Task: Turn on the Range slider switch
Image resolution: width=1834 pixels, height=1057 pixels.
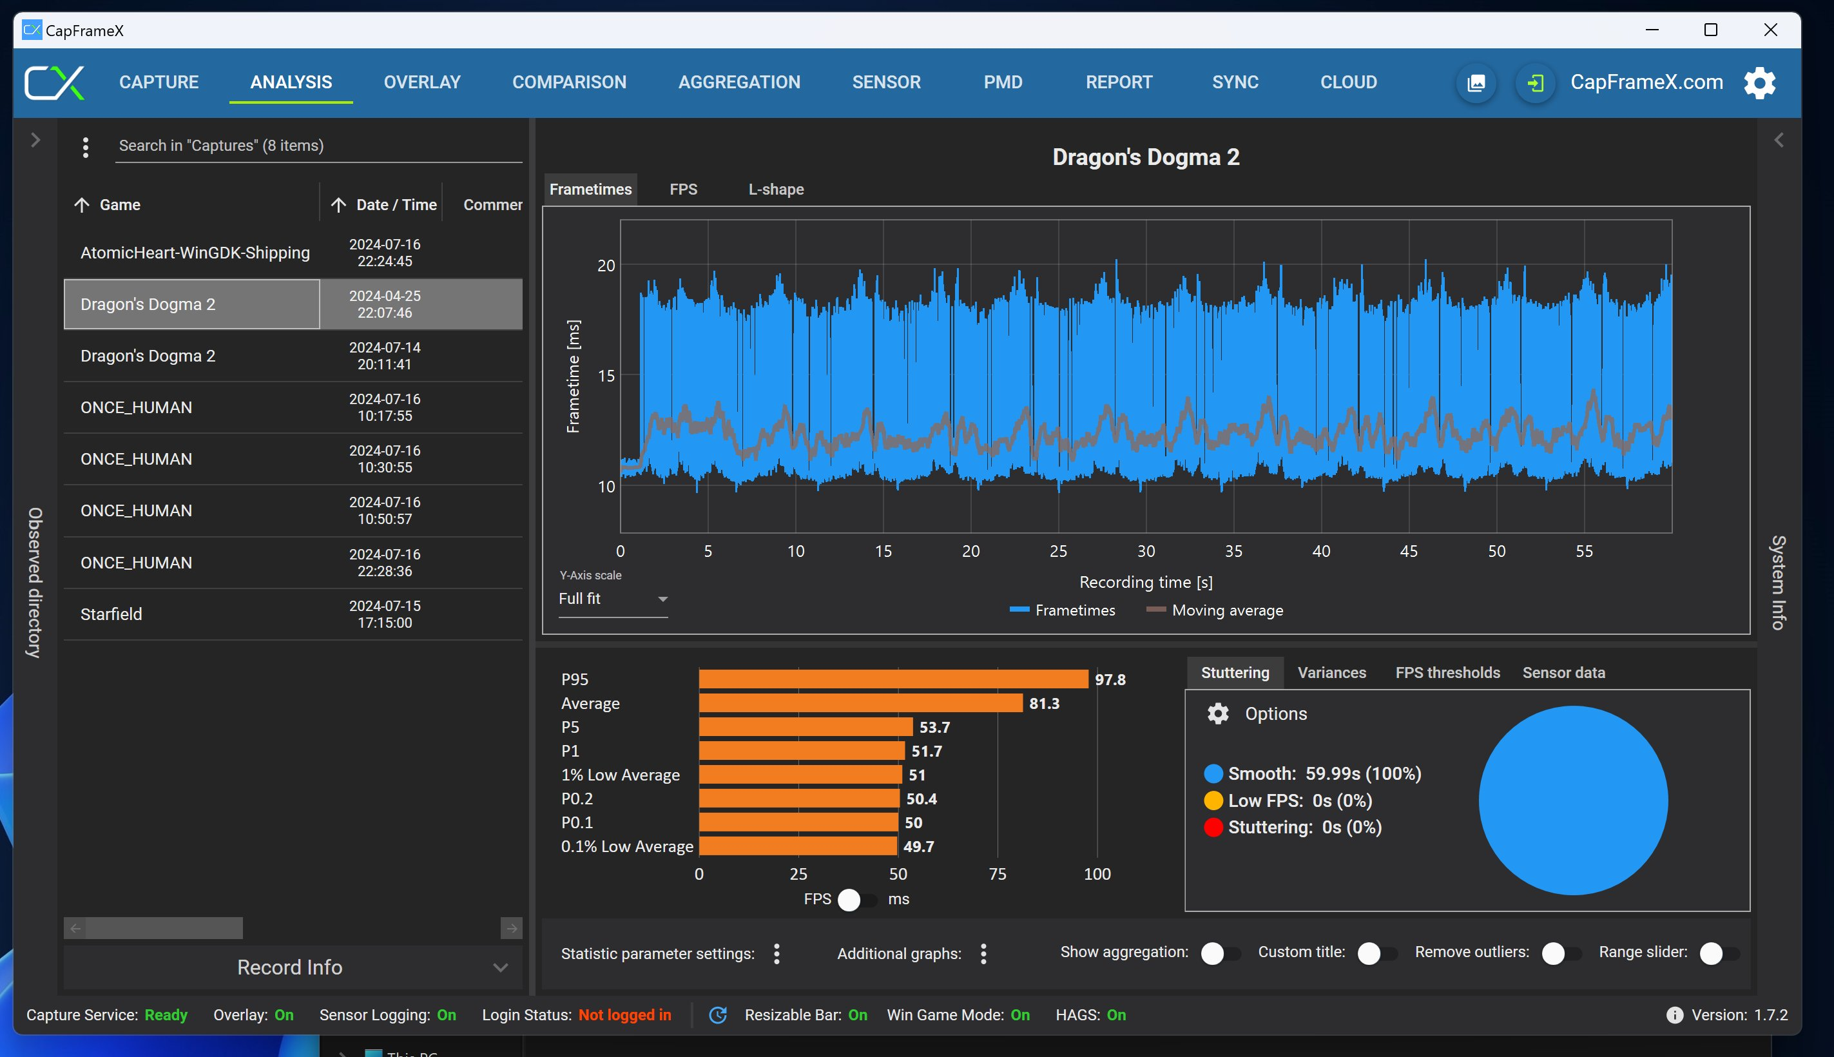Action: (1719, 953)
